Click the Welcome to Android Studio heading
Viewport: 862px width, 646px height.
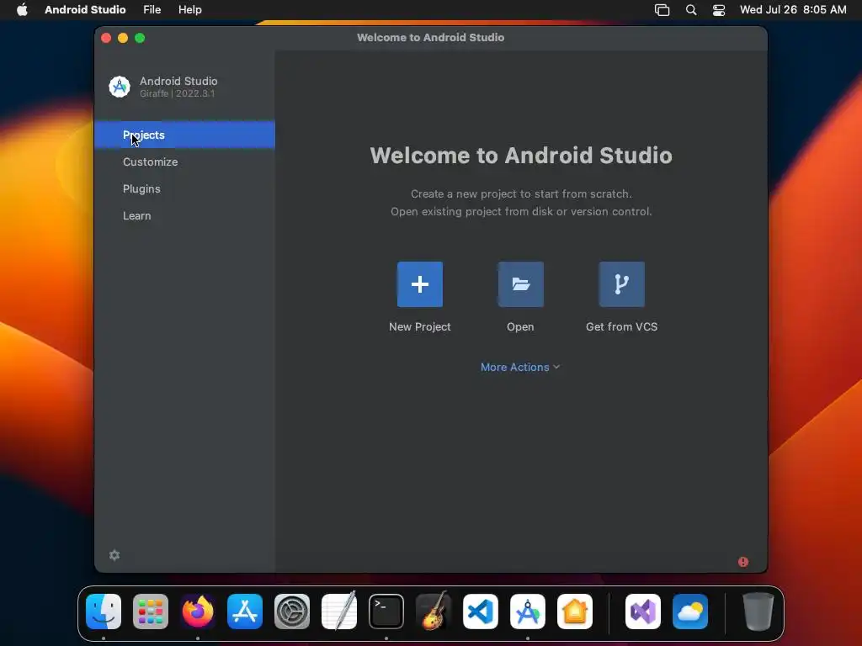tap(520, 156)
